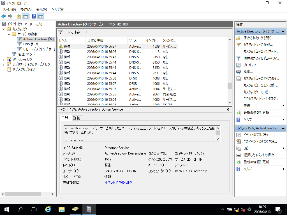Screen dimensions: 287x215
Task: Open 保存されたログを開く action
Action: 258,38
